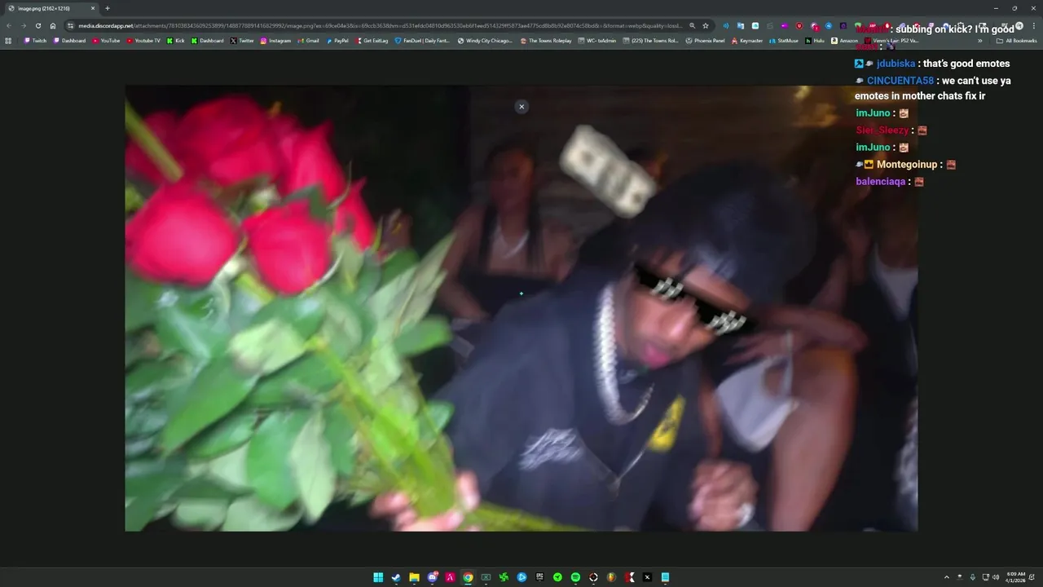Open the YouTube bookmark
Viewport: 1043px width, 587px height.
(x=106, y=40)
